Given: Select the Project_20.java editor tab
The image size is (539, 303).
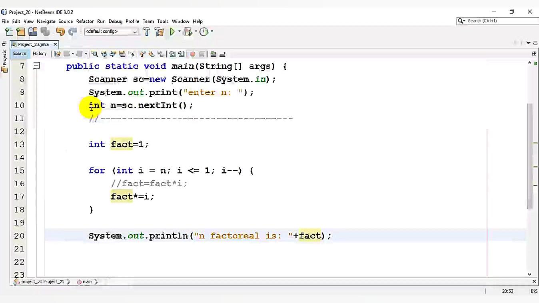Looking at the screenshot, I should click(x=33, y=44).
